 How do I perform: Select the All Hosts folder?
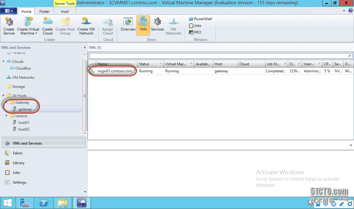(x=19, y=95)
